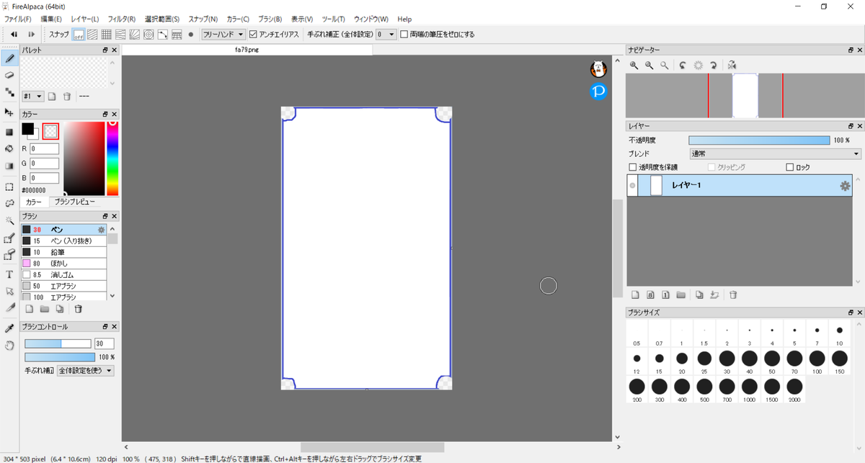The width and height of the screenshot is (865, 463).
Task: Select the hand pan tool
Action: pyautogui.click(x=9, y=346)
